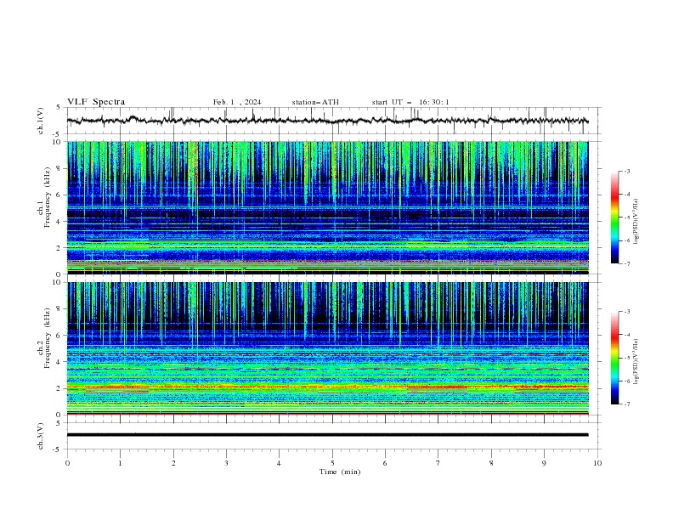Click the "-7" tick on ch.2 colorbar
Screen dimensions: 673x520
627,404
